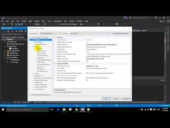
Task: Select Command Line under C/C++
Action: click(42, 71)
